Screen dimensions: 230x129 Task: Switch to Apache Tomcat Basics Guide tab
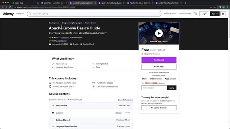click(111, 3)
